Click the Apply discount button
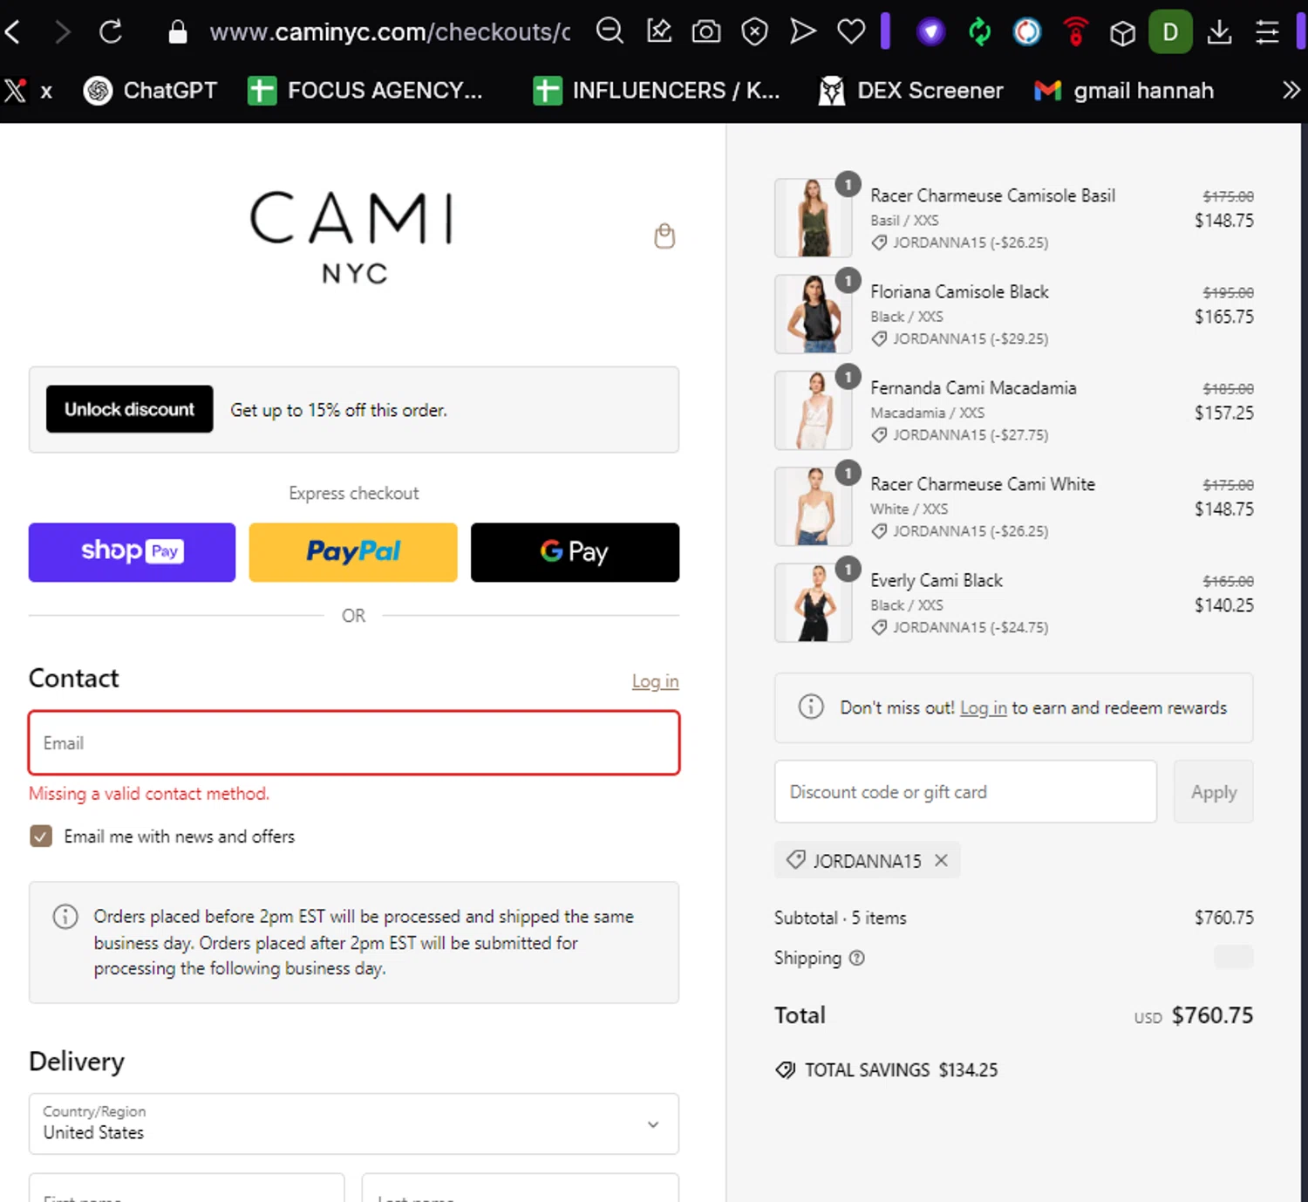 point(1214,792)
